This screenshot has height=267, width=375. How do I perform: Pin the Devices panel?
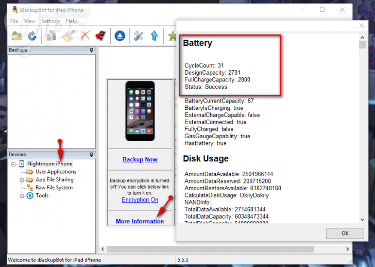pyautogui.click(x=91, y=155)
